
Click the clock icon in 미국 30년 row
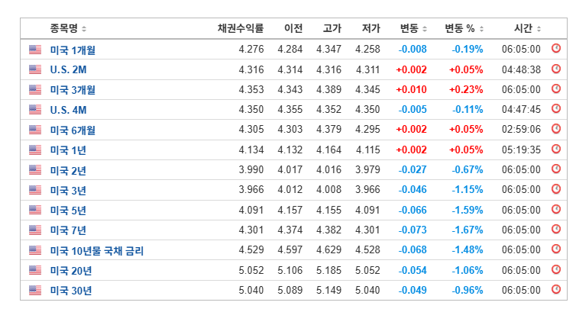[x=556, y=289]
